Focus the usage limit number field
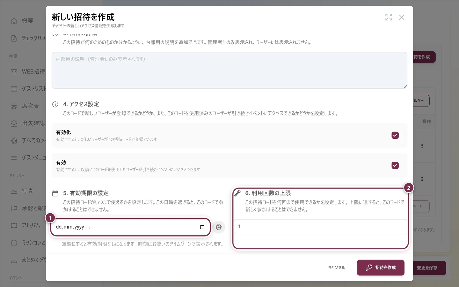 coord(320,226)
